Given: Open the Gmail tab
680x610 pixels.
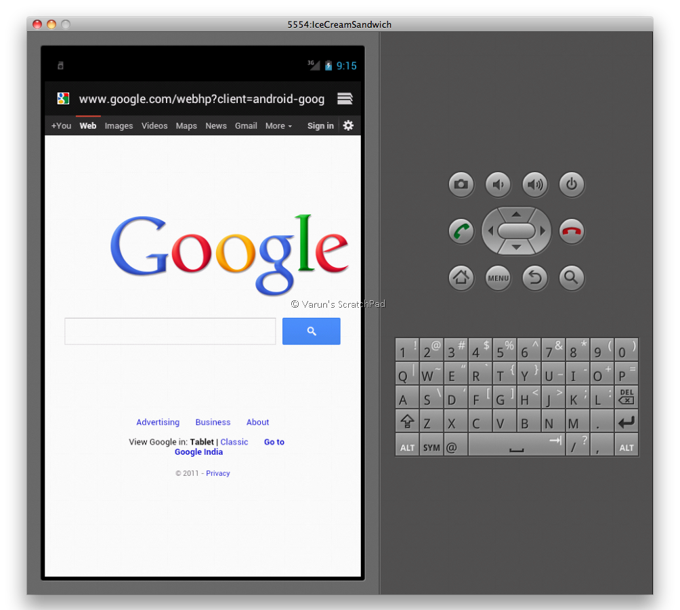Looking at the screenshot, I should [x=246, y=126].
